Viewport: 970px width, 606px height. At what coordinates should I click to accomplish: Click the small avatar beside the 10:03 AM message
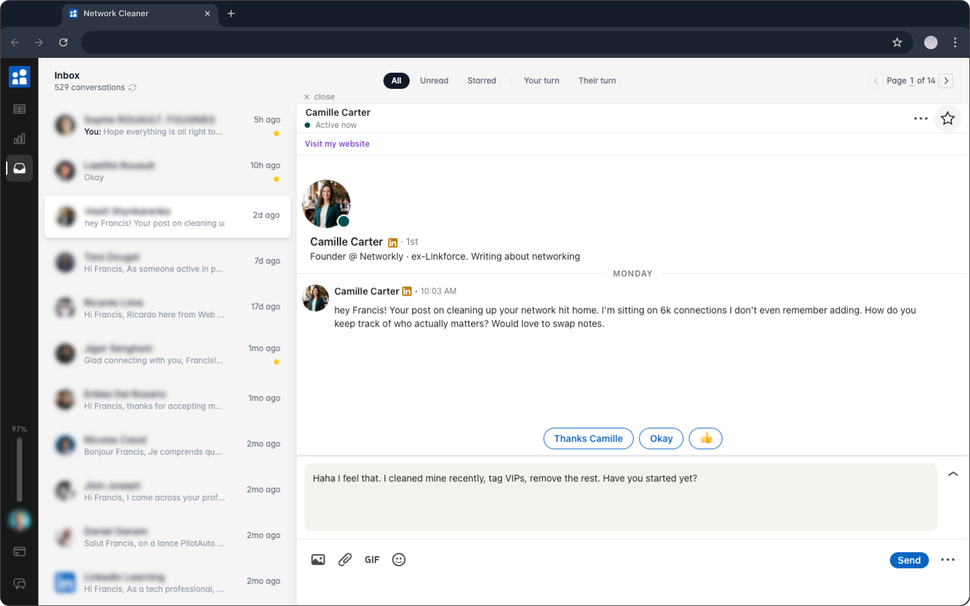click(315, 298)
